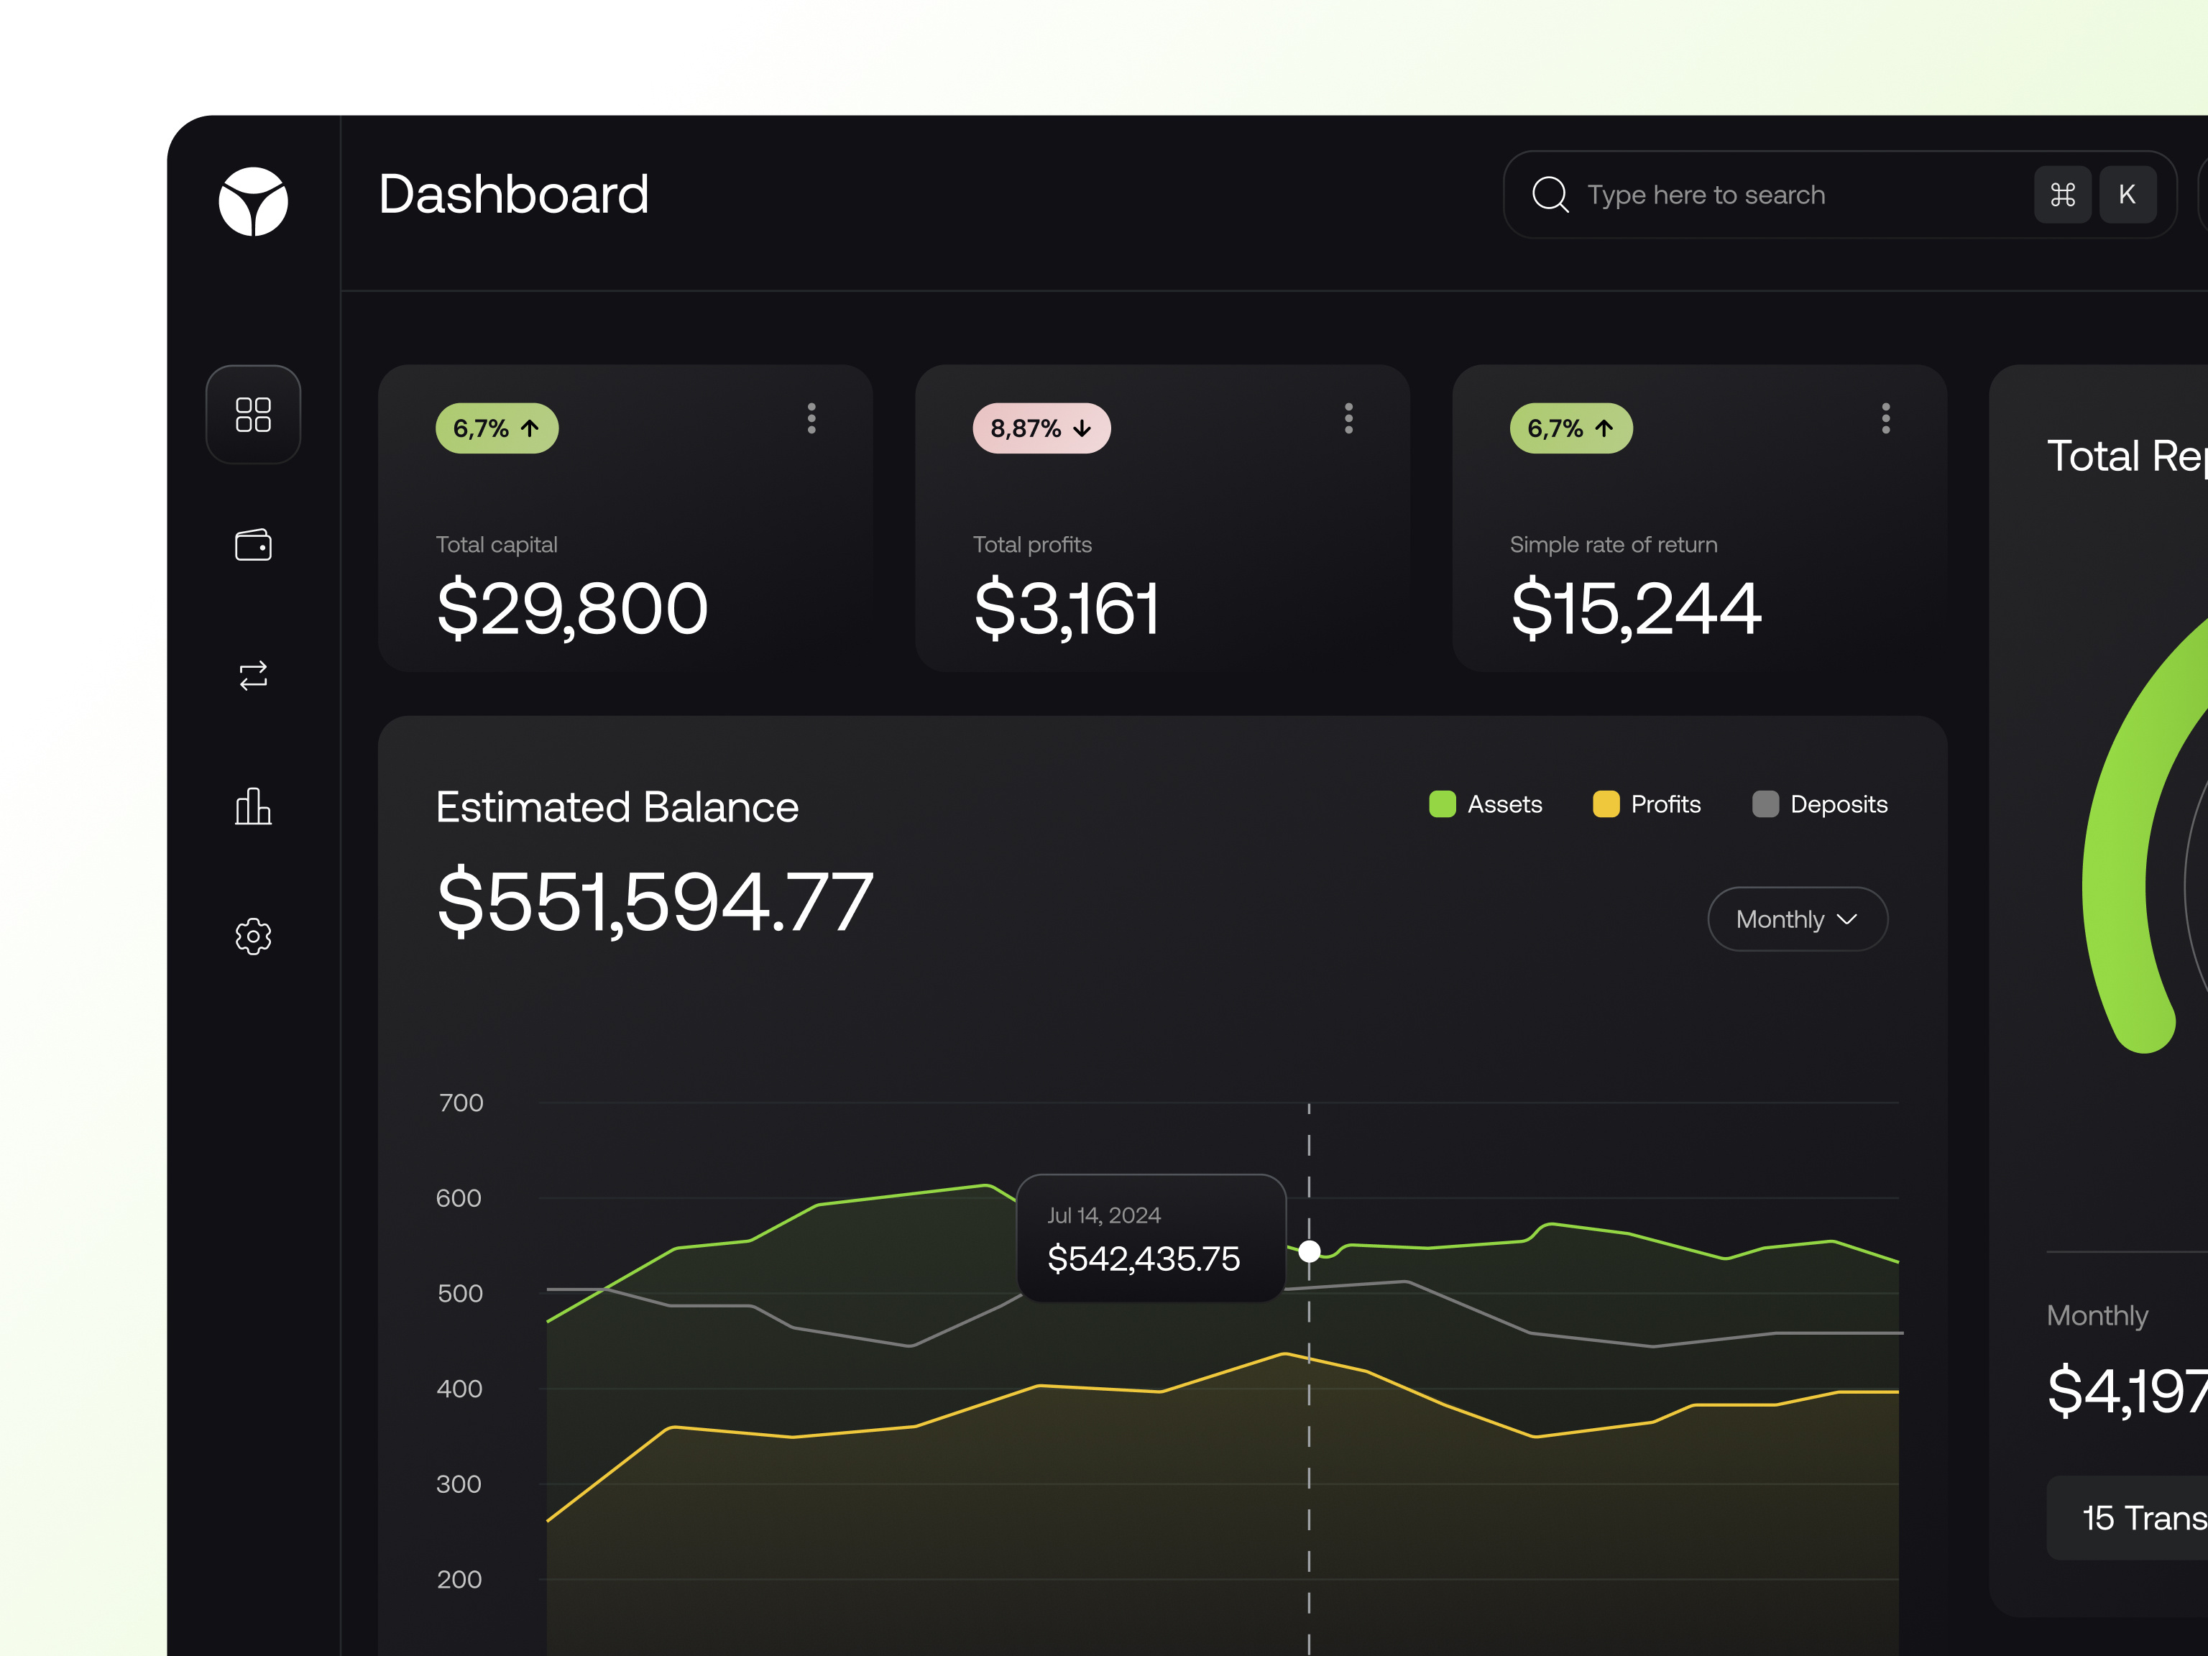2208x1656 pixels.
Task: Open the Monthly dropdown on Estimated Balance
Action: (1795, 919)
